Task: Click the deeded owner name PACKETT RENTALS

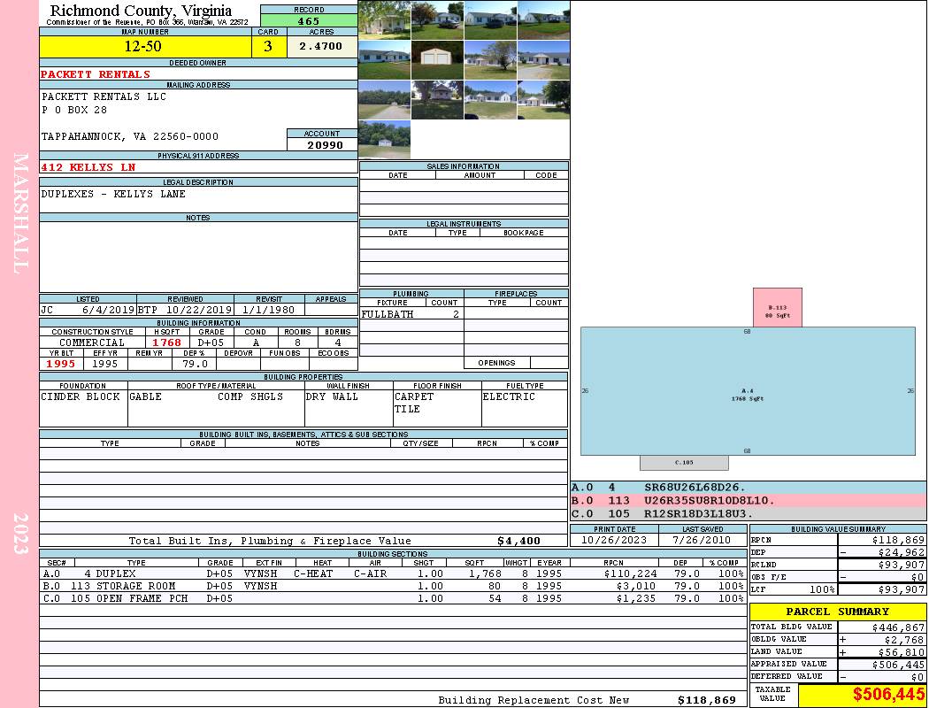Action: (96, 74)
